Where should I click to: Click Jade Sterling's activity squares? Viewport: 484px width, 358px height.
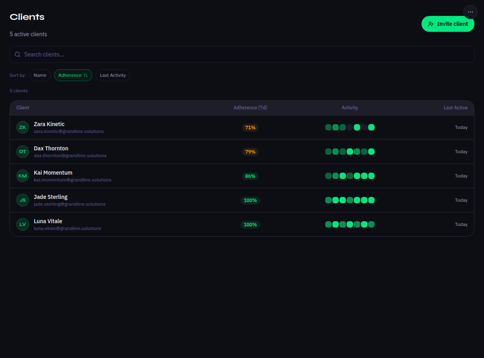pos(350,200)
